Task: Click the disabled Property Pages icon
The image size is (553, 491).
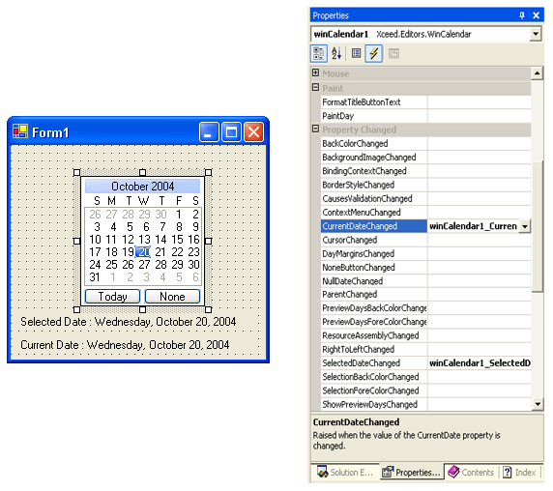Action: pos(393,53)
